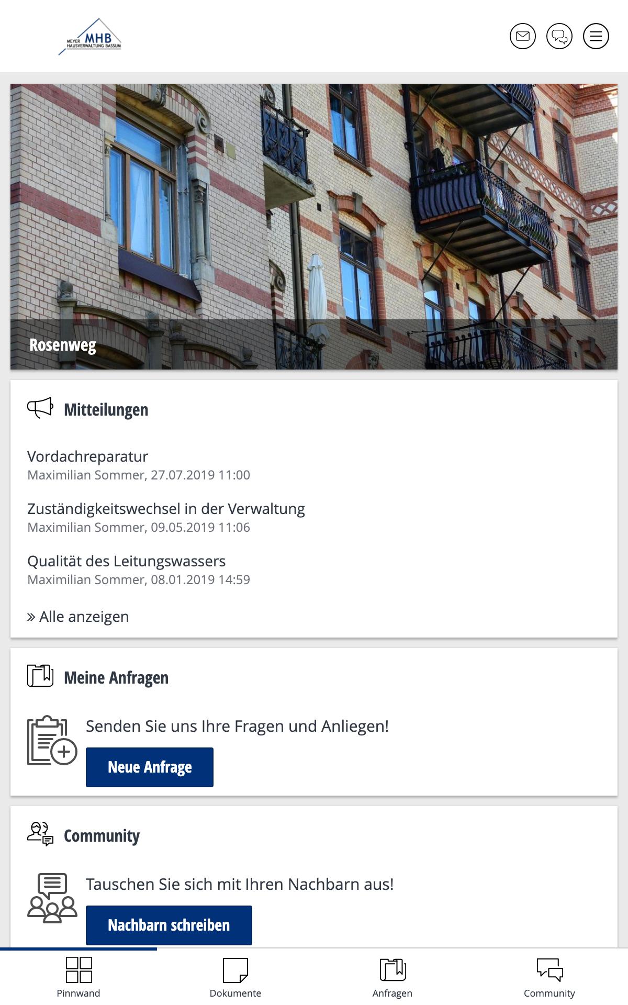Viewport: 628px width, 1005px height.
Task: Click the Community heading person icon
Action: coord(40,834)
